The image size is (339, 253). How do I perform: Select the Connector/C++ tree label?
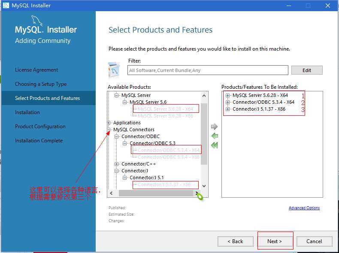click(139, 164)
